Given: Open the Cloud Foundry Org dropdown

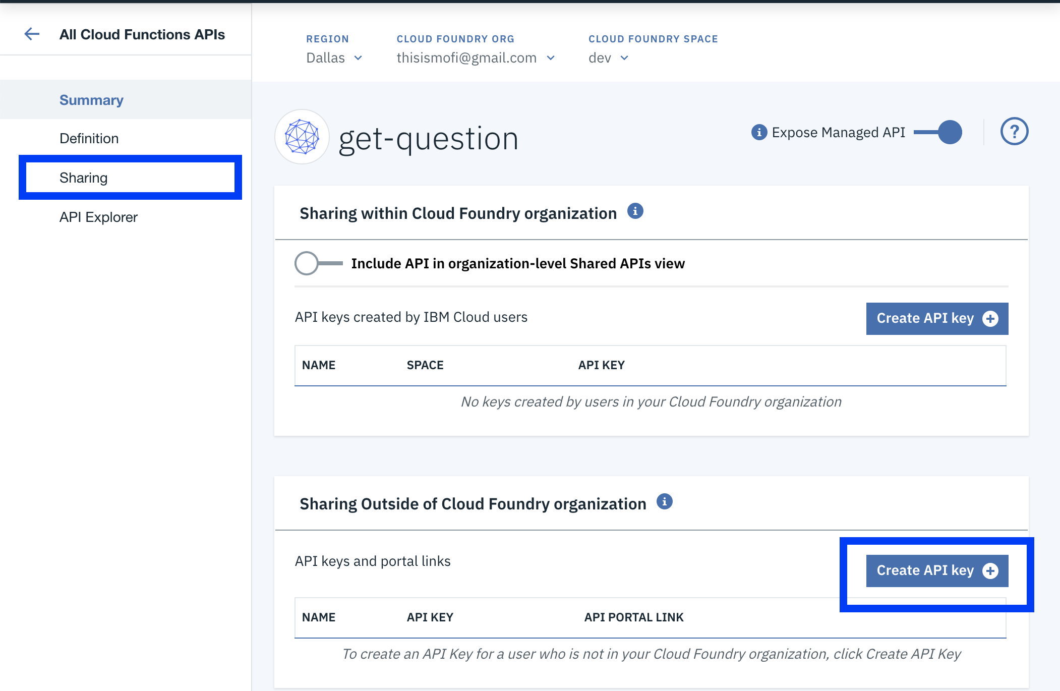Looking at the screenshot, I should pyautogui.click(x=476, y=58).
